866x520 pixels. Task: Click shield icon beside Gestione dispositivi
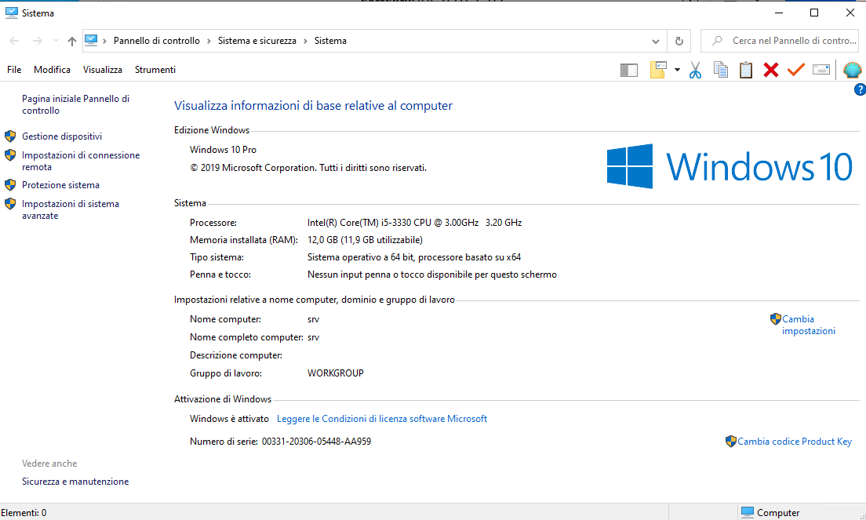tap(10, 136)
